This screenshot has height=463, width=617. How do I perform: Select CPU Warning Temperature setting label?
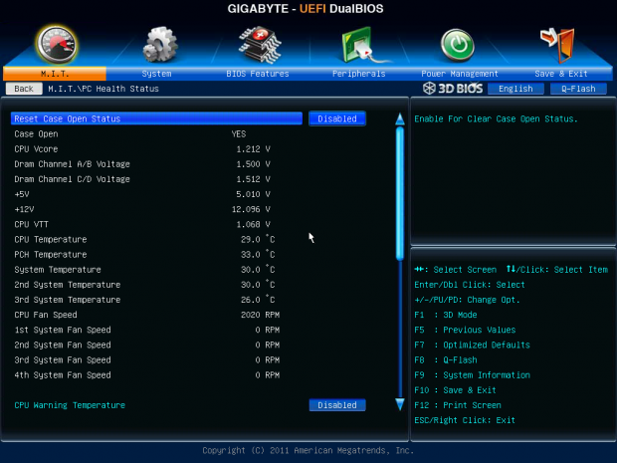[x=70, y=405]
